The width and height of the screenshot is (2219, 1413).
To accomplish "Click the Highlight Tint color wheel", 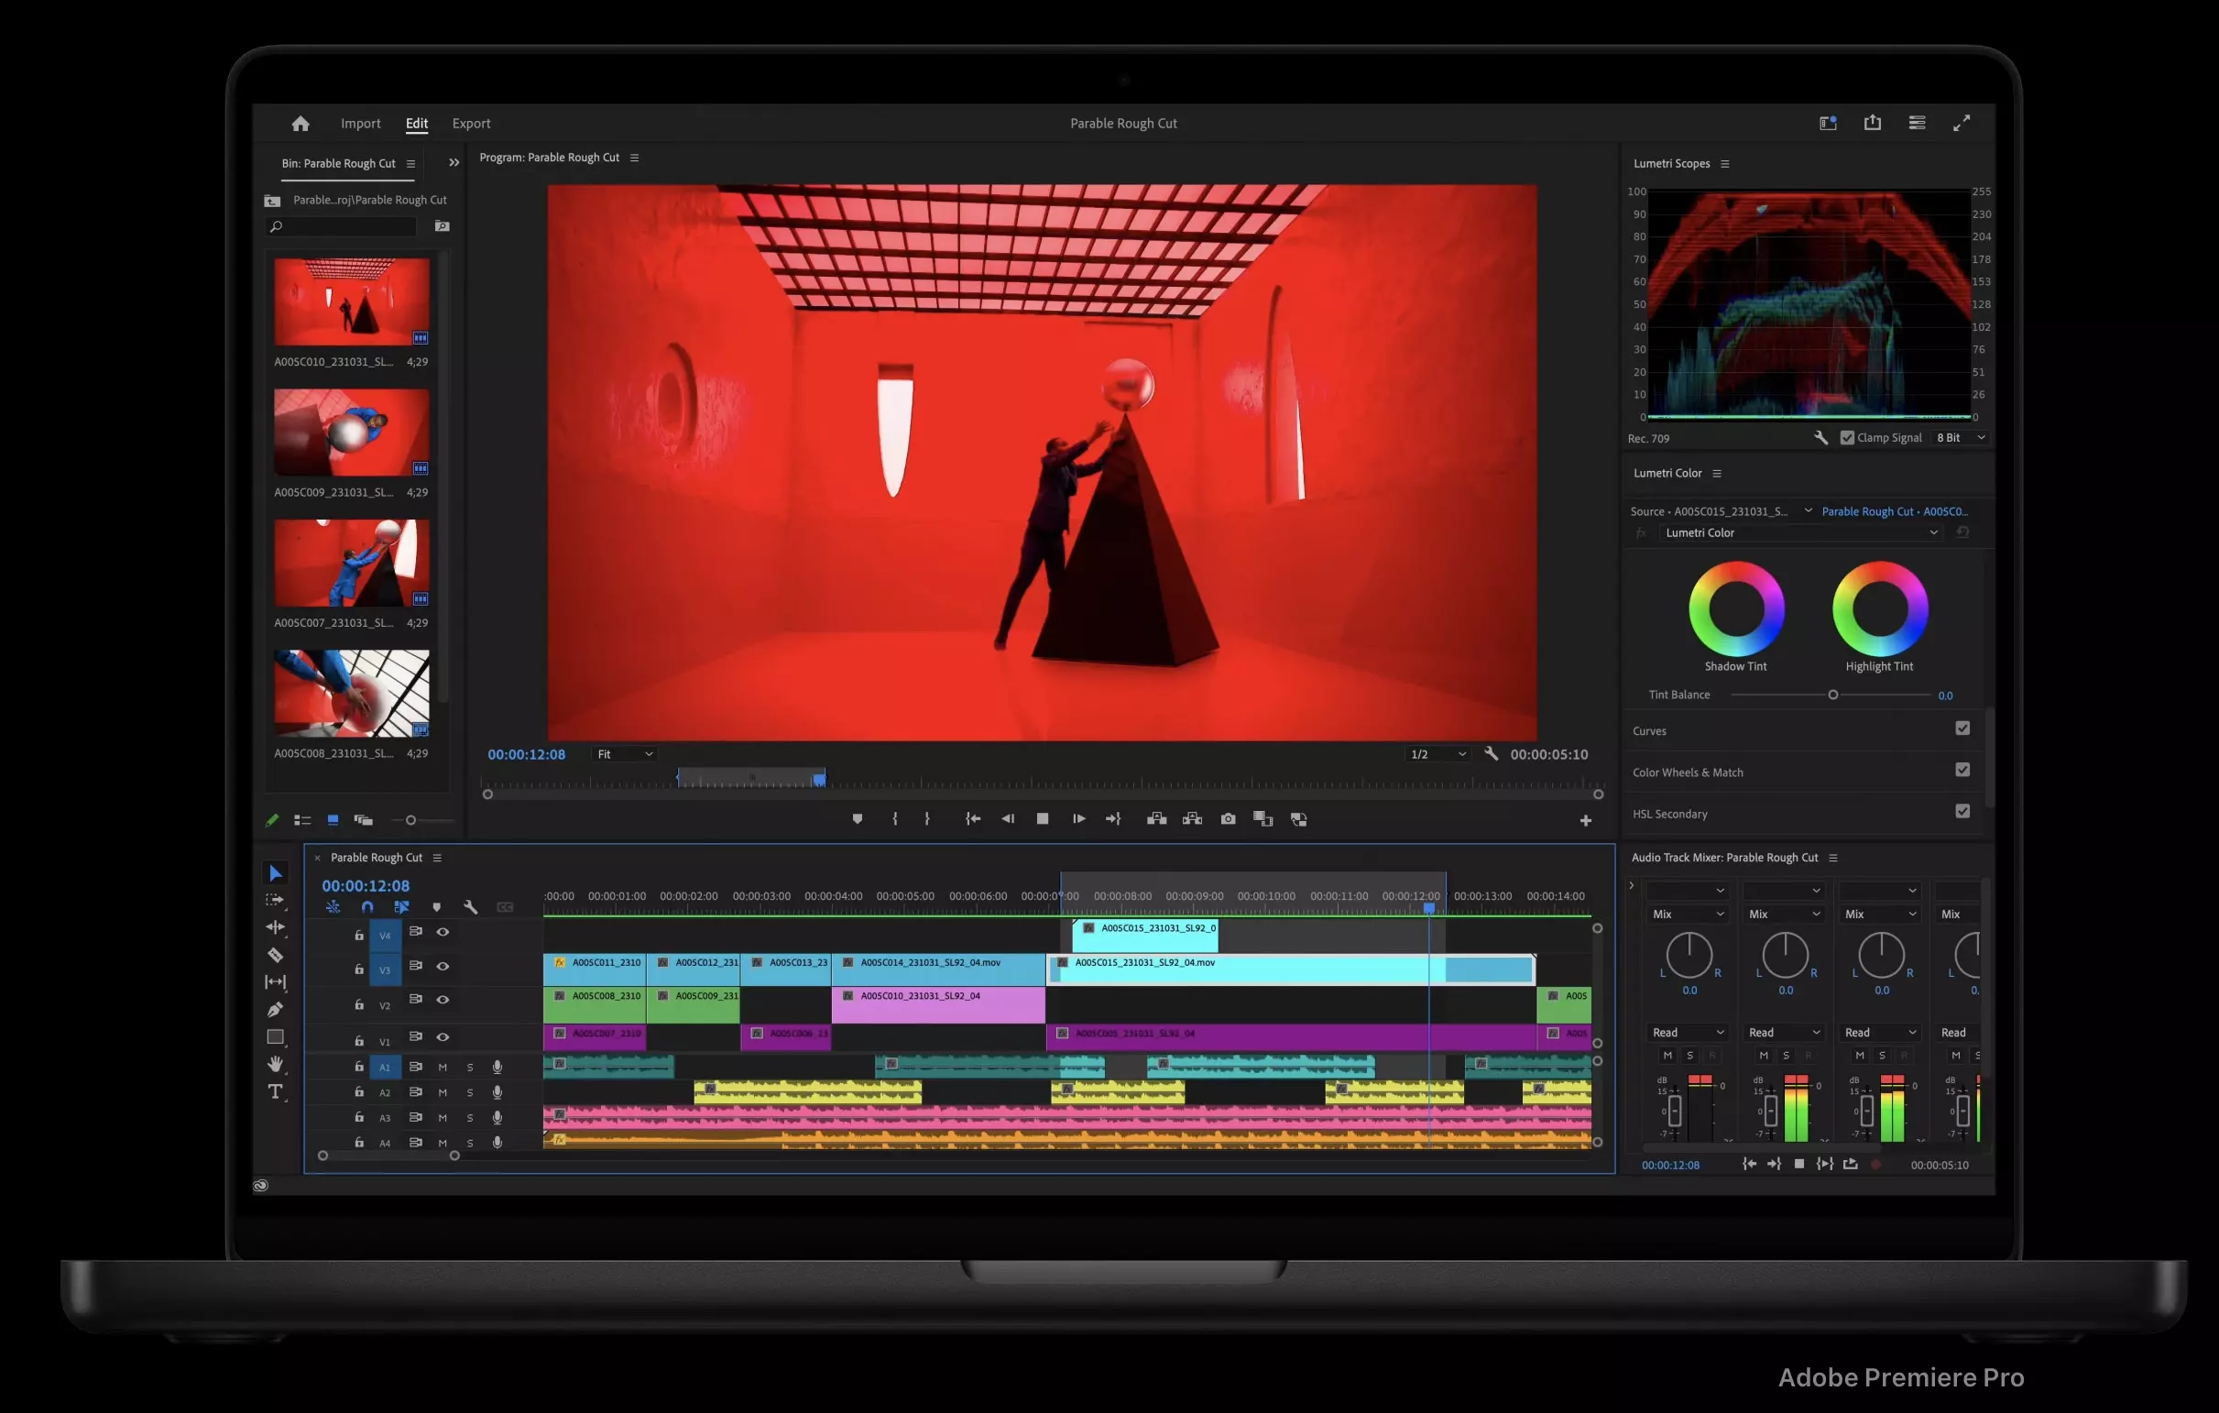I will [1880, 609].
